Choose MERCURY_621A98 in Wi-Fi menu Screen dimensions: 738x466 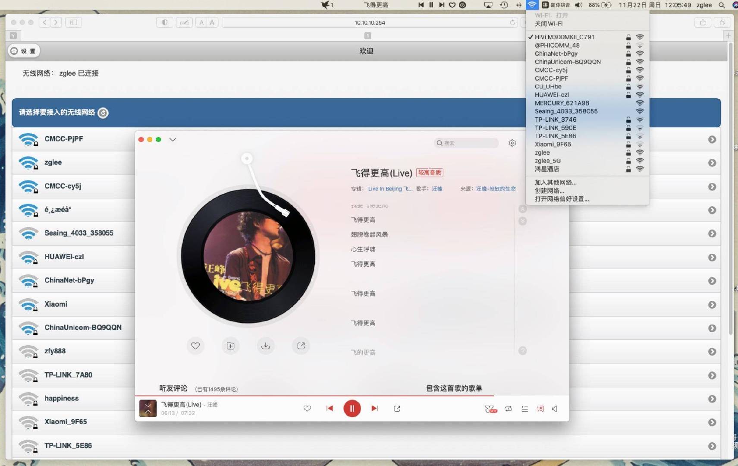click(x=587, y=103)
